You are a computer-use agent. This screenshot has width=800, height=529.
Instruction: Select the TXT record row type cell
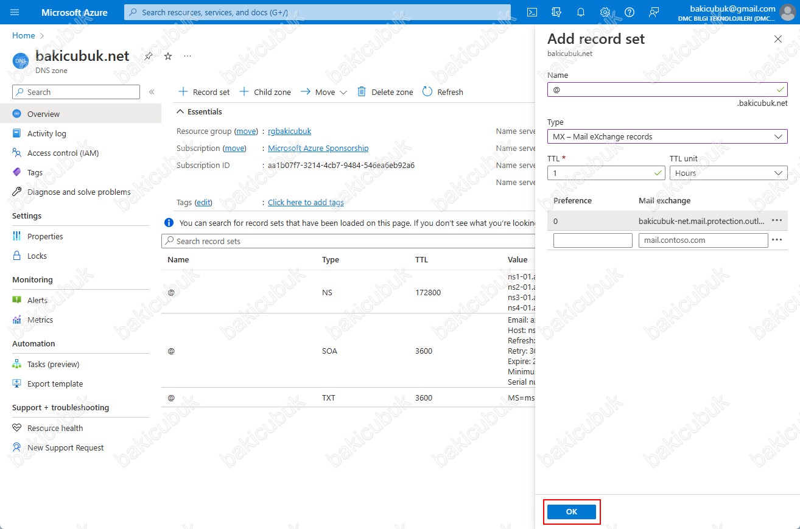point(329,398)
